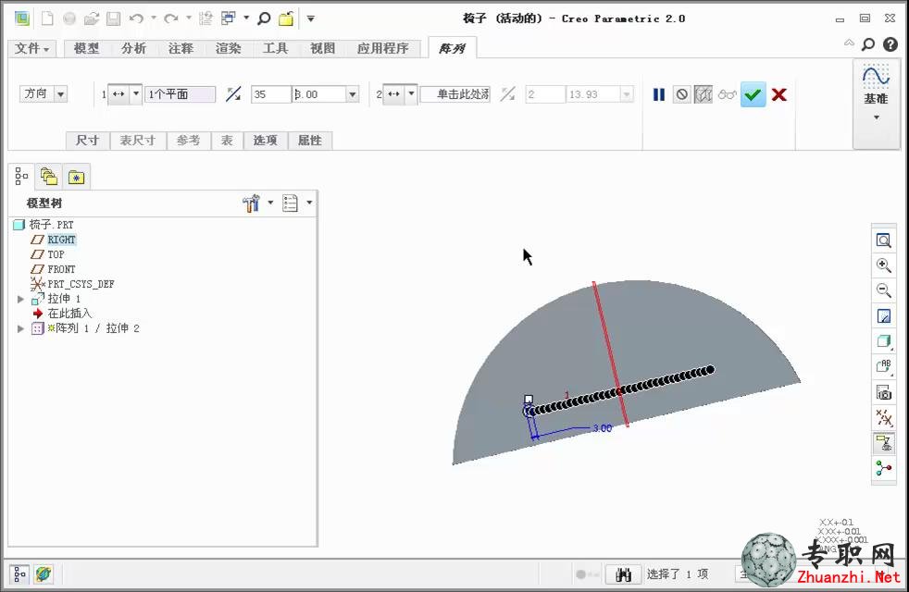Image resolution: width=909 pixels, height=592 pixels.
Task: Select PRT_CSYS_DEF in model tree
Action: 81,284
